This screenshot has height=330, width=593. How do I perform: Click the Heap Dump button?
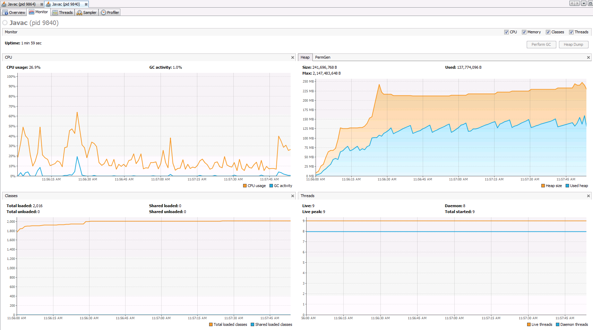(574, 44)
